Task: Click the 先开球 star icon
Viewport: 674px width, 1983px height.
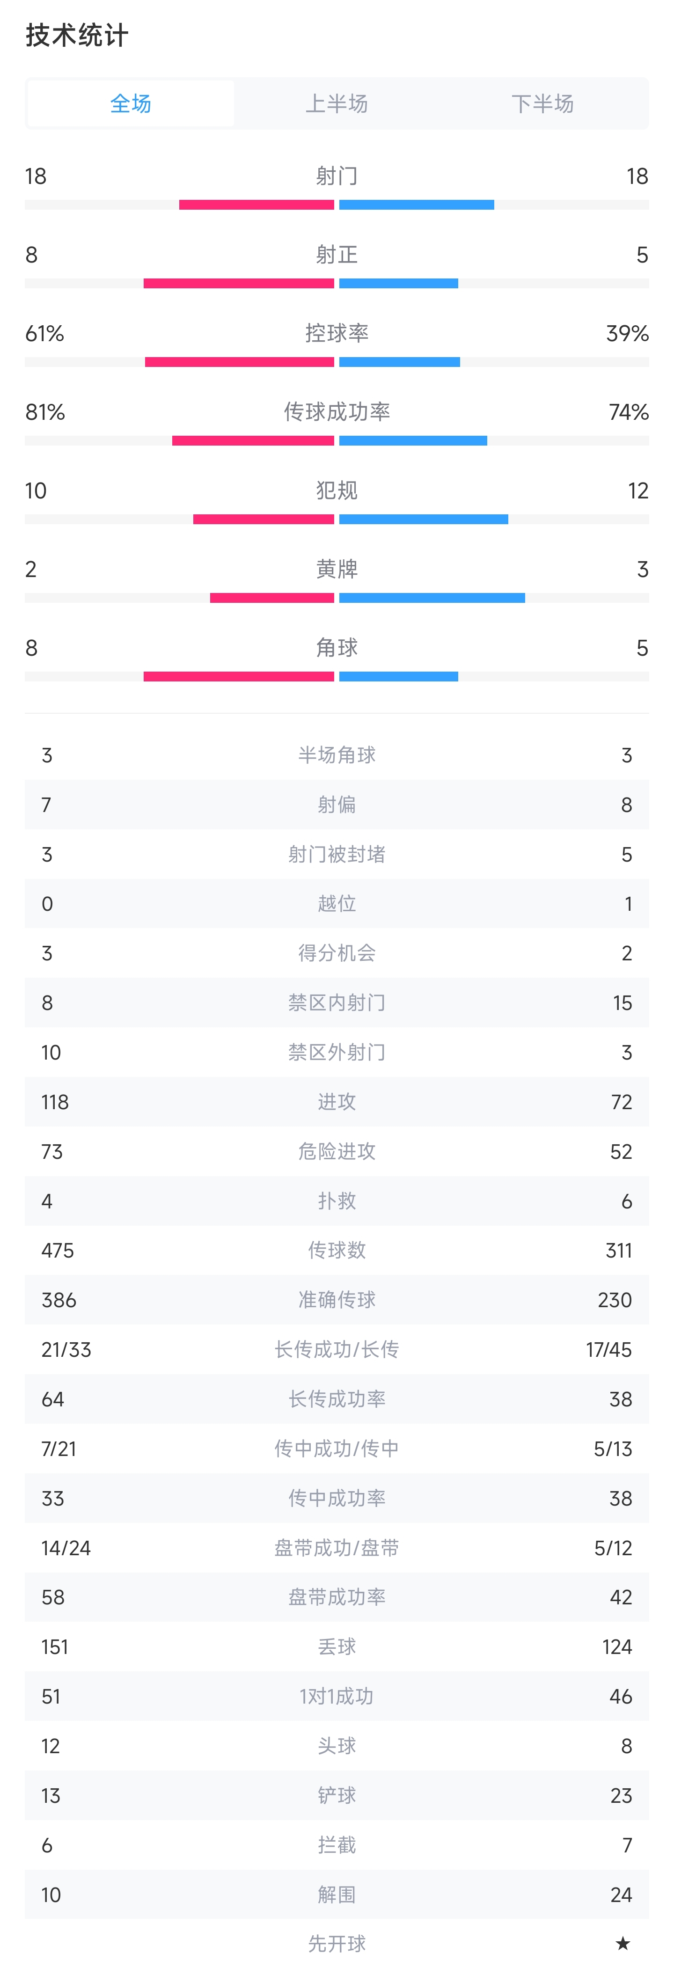Action: [x=623, y=1944]
